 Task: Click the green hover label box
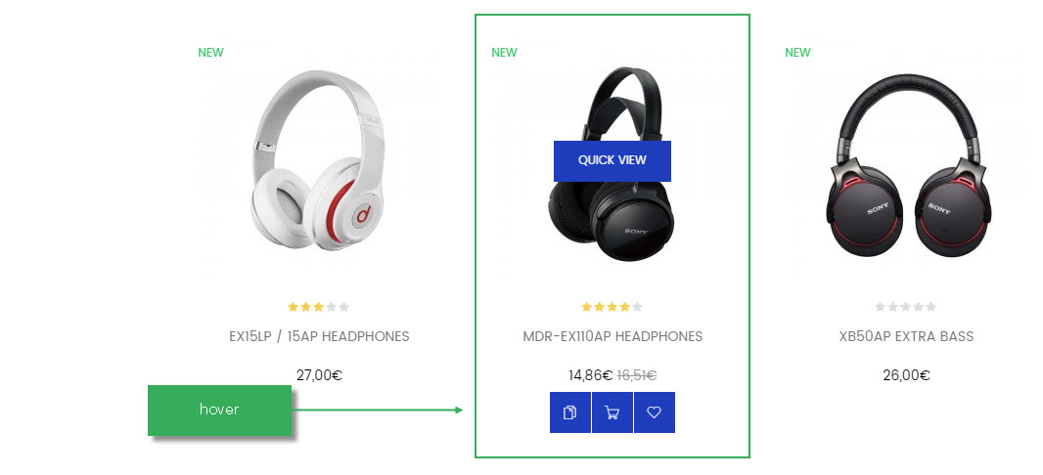click(x=219, y=410)
